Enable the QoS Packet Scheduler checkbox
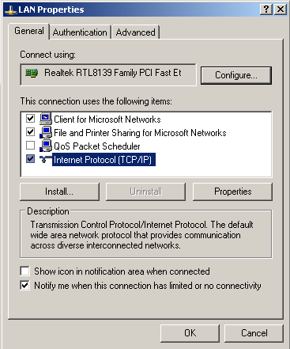This screenshot has width=290, height=349. pos(31,145)
